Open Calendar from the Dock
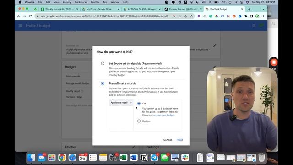 (x=82, y=158)
